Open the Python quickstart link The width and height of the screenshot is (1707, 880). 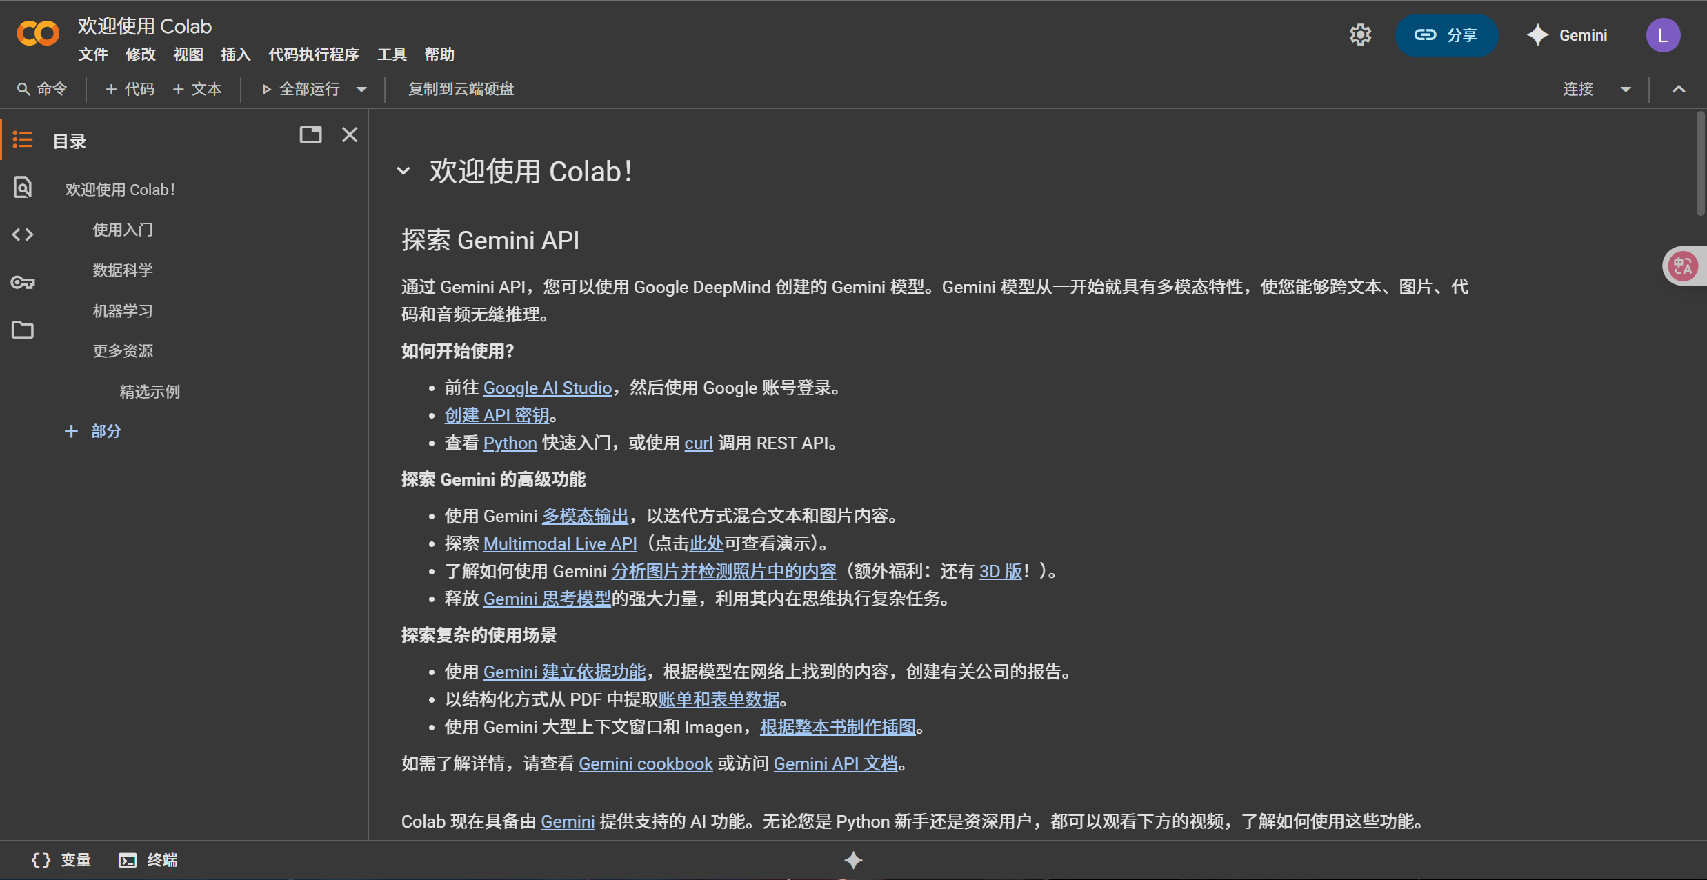click(x=510, y=443)
